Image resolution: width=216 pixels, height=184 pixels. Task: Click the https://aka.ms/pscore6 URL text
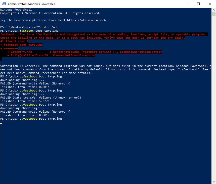87,20
